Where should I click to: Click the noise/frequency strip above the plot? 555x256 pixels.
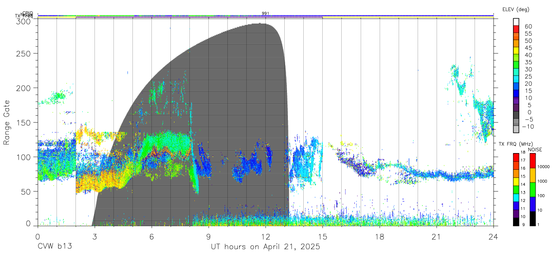click(266, 17)
